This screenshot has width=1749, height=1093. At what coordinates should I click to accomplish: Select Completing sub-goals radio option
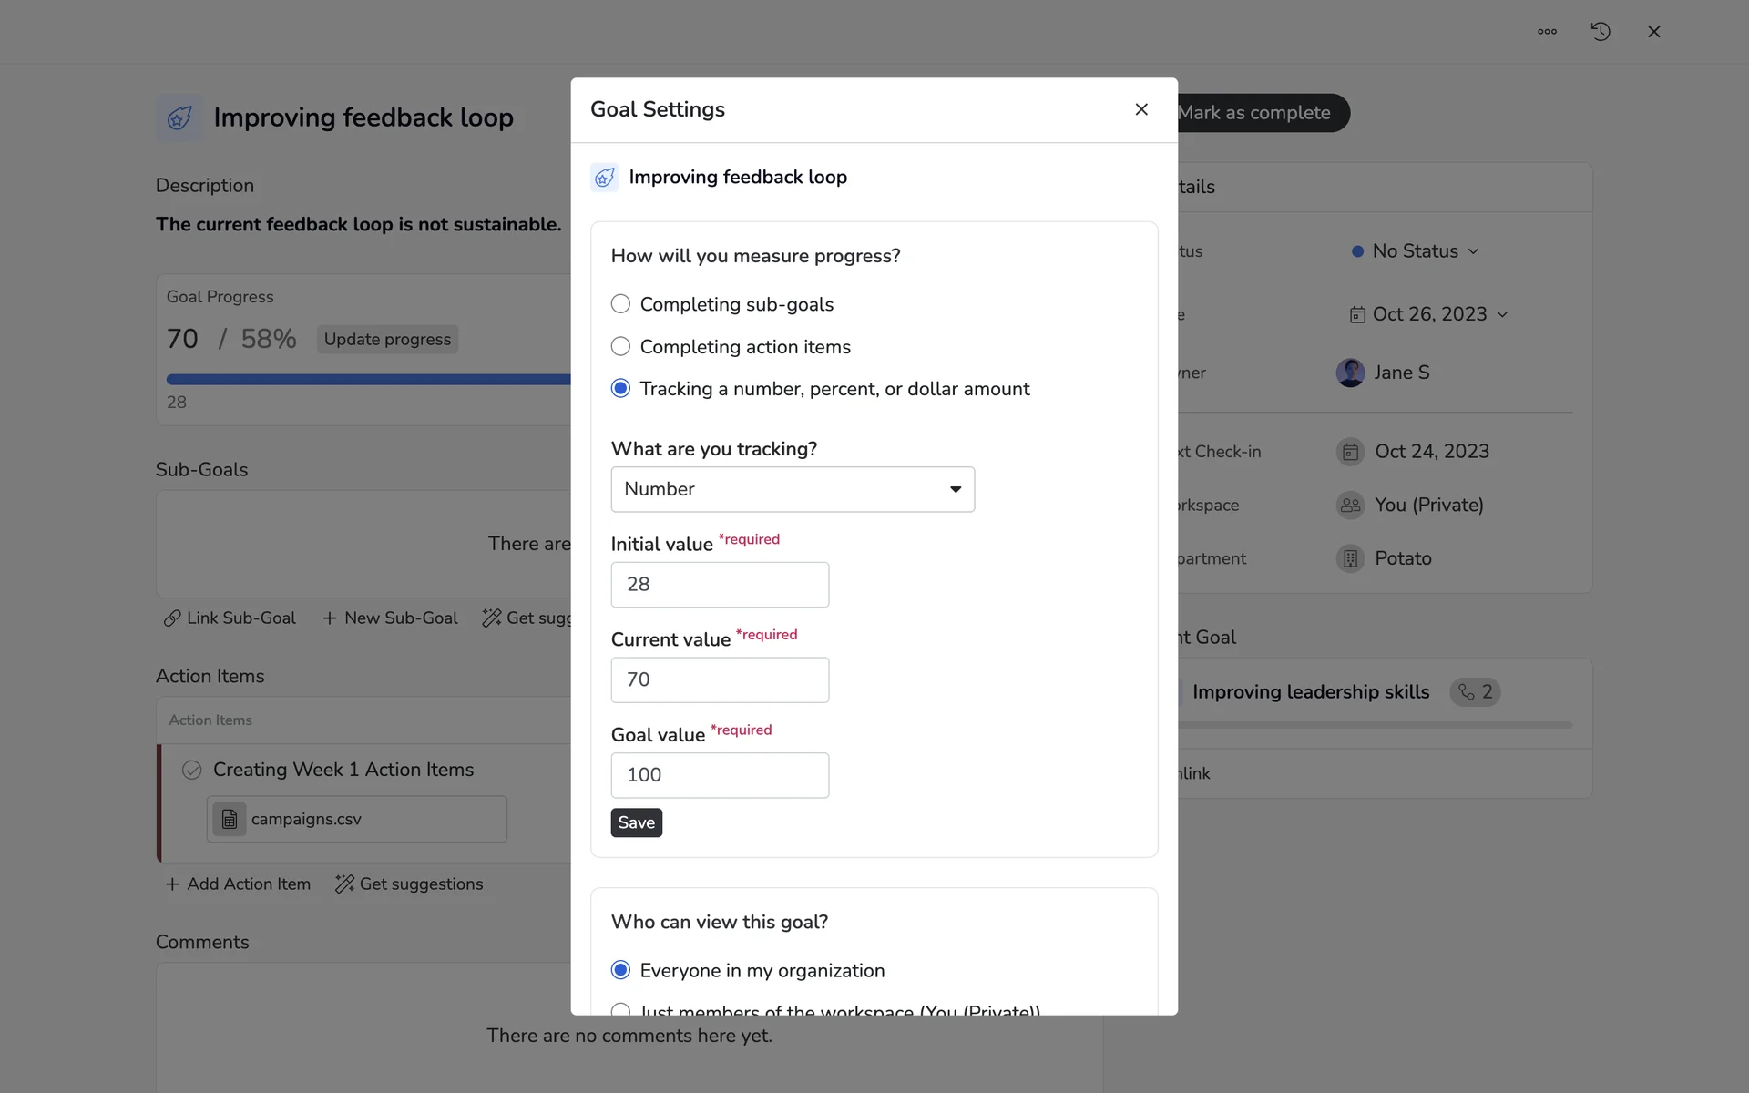pyautogui.click(x=620, y=304)
